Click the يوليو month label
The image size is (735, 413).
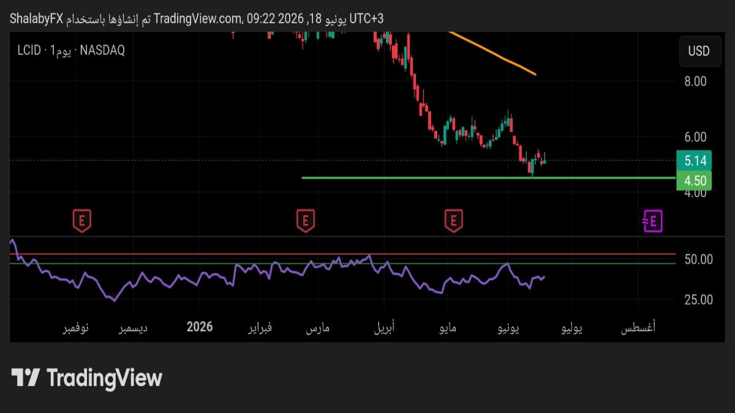click(572, 328)
